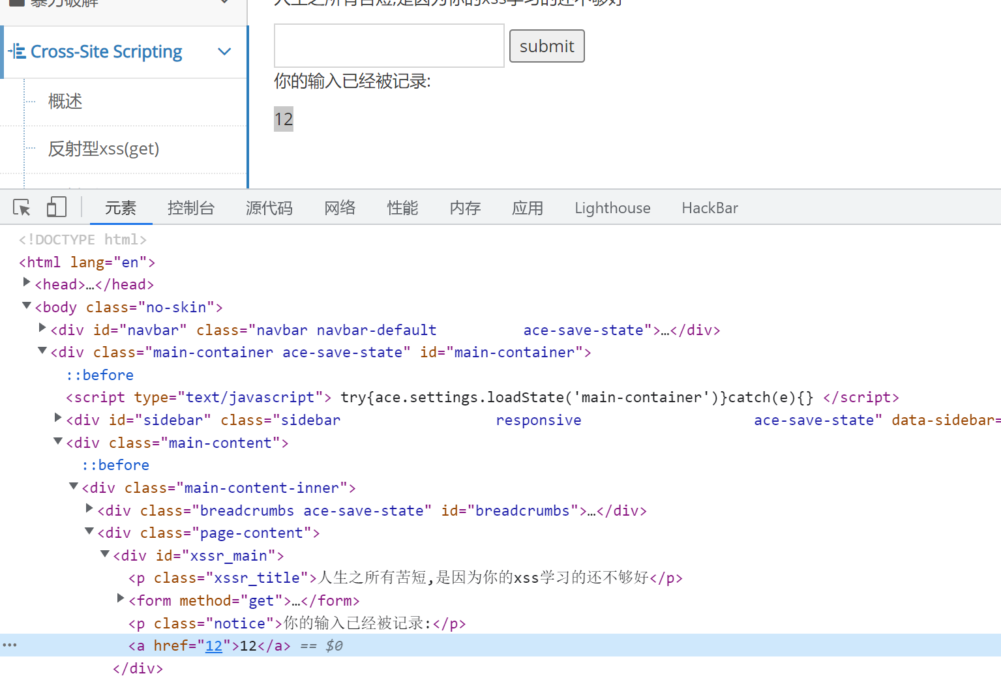This screenshot has height=678, width=1001.
Task: Click the href 12 link in DOM
Action: 214,646
